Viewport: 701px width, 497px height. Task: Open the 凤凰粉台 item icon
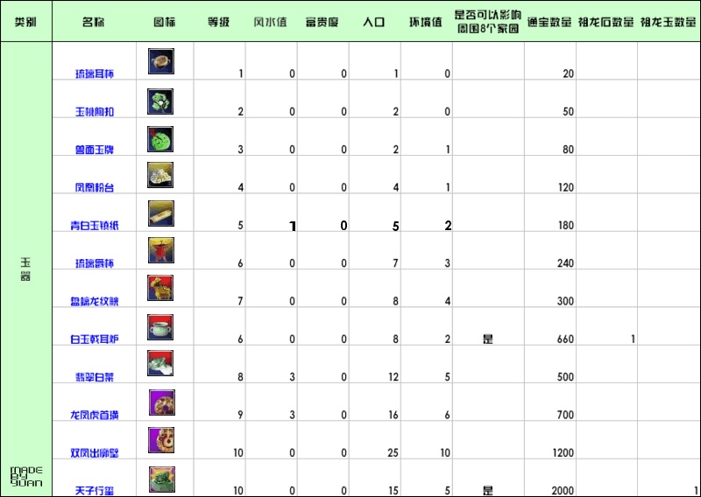coord(160,175)
